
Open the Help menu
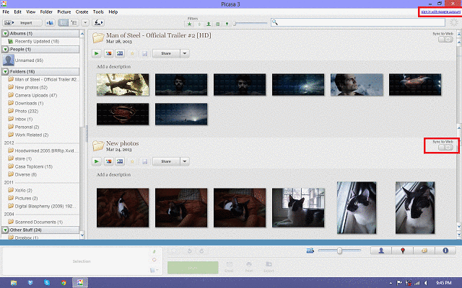(113, 12)
